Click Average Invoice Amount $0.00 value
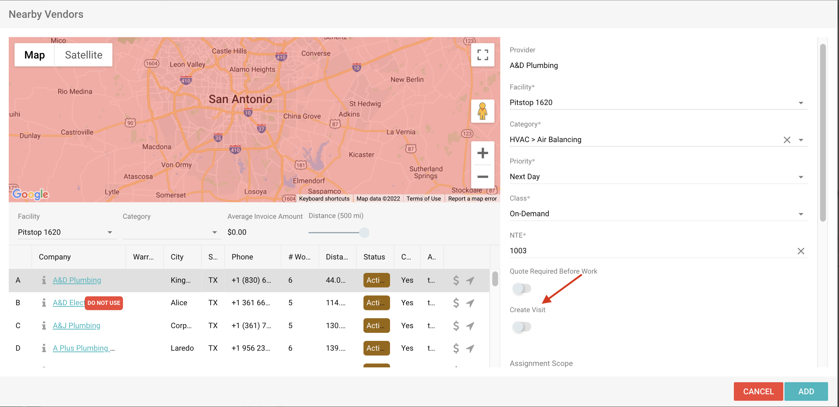Screen dimensions: 839x407 tap(237, 232)
